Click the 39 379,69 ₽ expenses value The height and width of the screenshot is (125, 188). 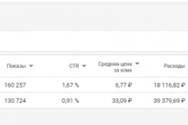point(169,101)
